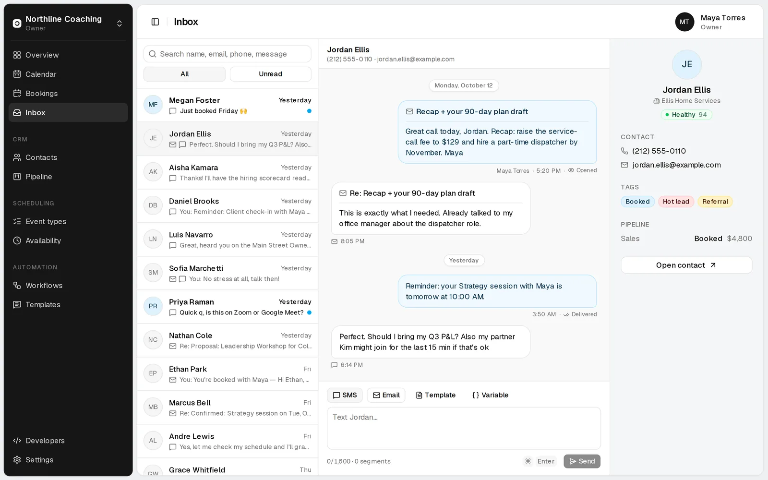Open the Northline Coaching workspace switcher
Screen dimensions: 768x480
pos(68,23)
